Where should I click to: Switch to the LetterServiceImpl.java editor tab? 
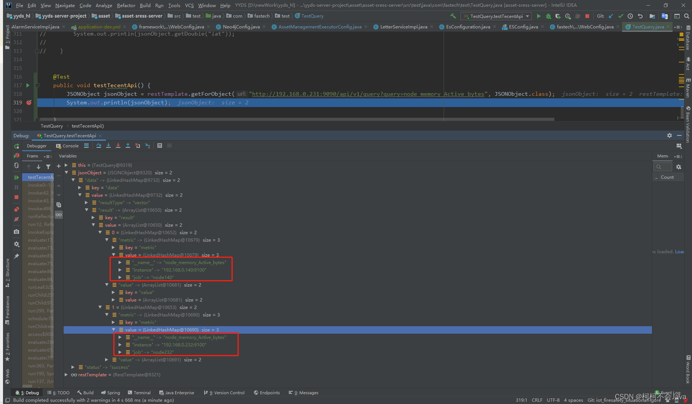click(x=403, y=27)
